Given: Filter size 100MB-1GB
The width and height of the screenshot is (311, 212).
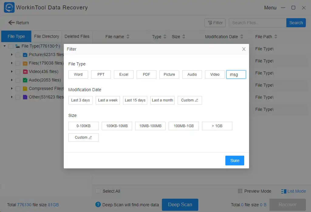Looking at the screenshot, I should pyautogui.click(x=184, y=126).
